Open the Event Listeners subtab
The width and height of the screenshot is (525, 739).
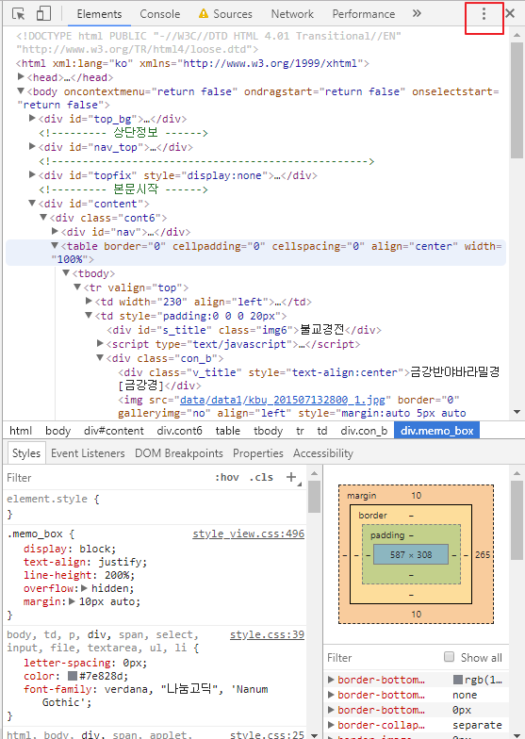pos(88,453)
